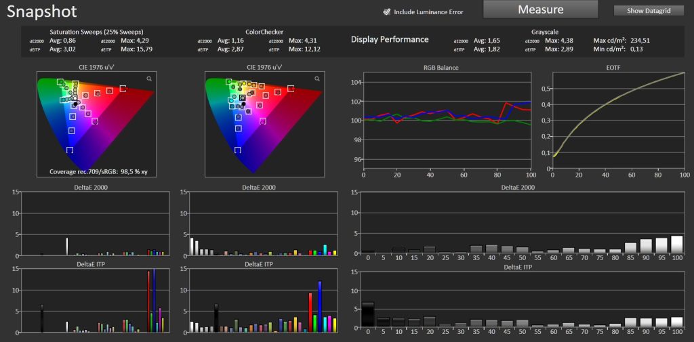Click the ColorChecker summary title

264,32
